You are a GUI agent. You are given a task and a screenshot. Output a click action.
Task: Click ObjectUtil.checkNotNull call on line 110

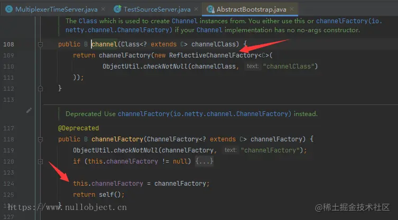point(145,66)
